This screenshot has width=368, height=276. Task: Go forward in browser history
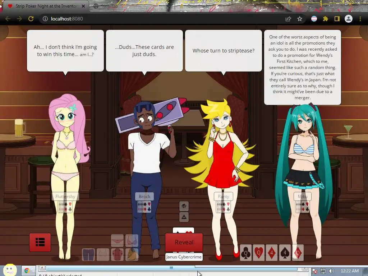(x=19, y=19)
